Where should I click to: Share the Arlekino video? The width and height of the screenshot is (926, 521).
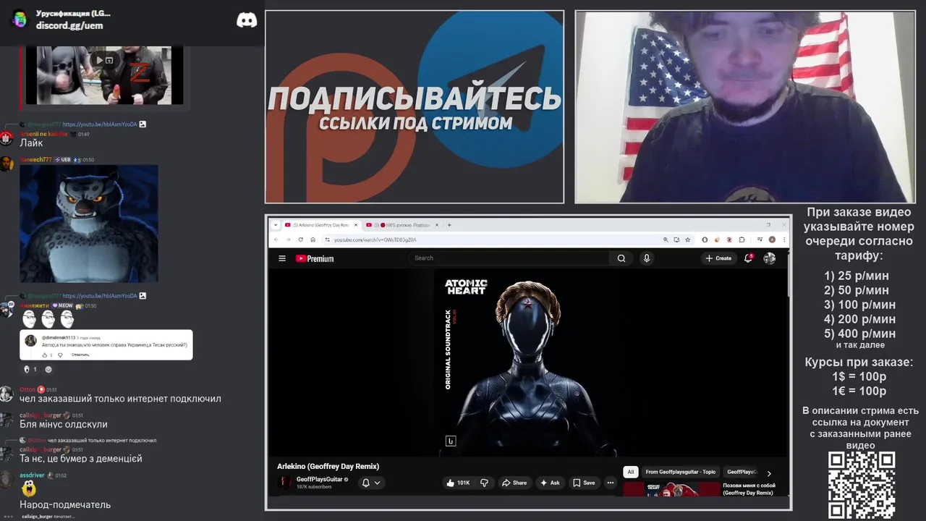[514, 483]
